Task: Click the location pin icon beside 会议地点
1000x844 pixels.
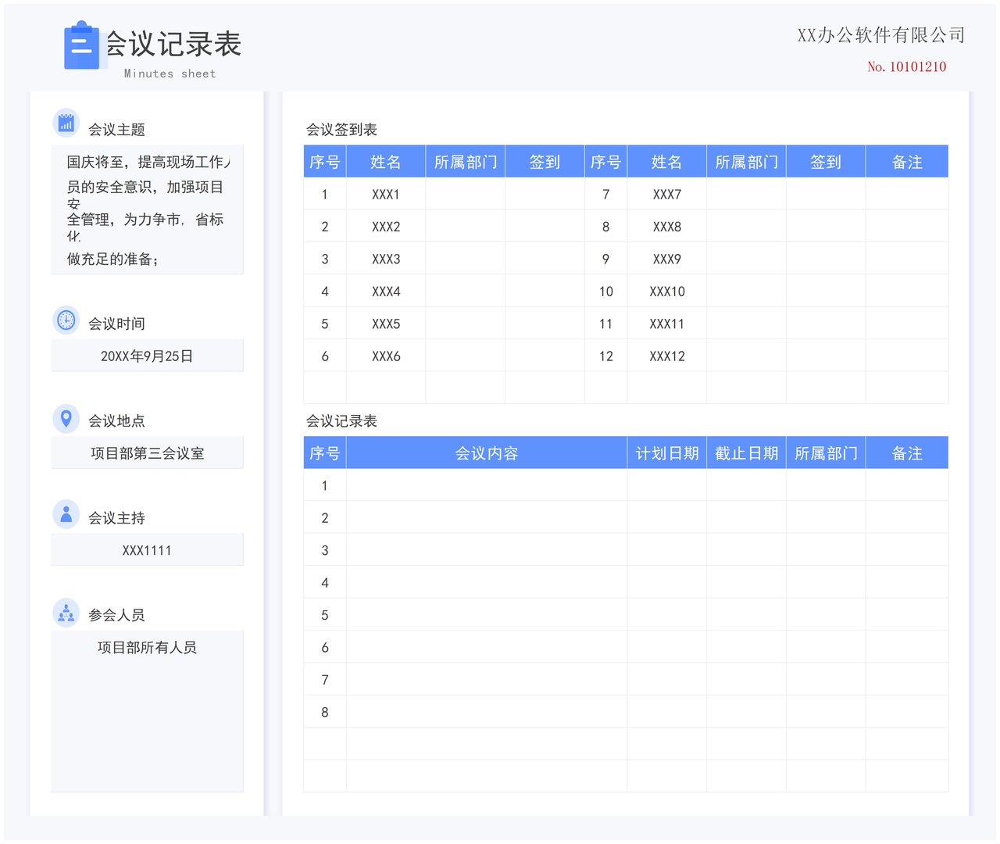Action: (x=66, y=419)
